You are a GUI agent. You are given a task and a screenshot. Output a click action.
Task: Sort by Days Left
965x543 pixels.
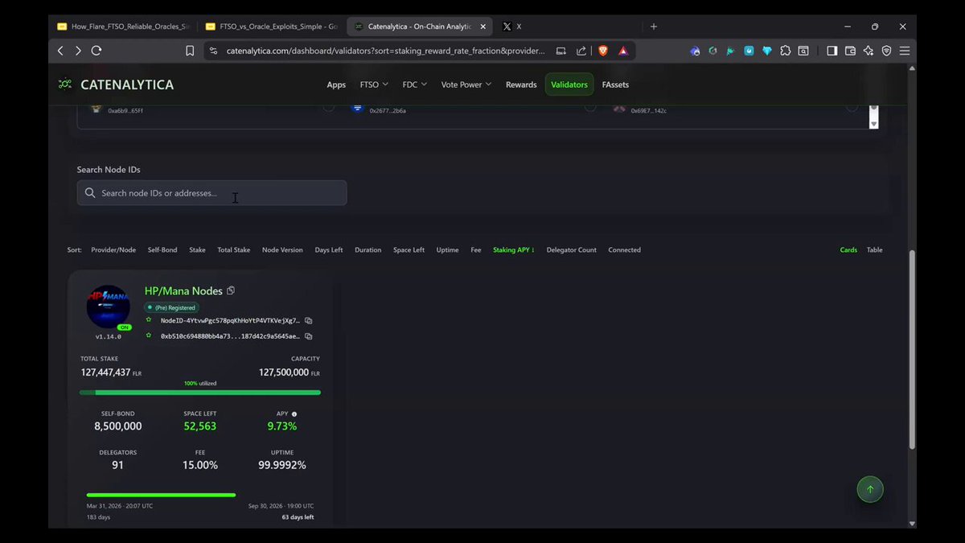(329, 250)
